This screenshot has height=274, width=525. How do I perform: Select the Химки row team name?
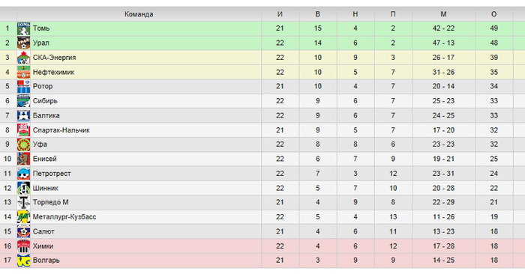tap(43, 246)
